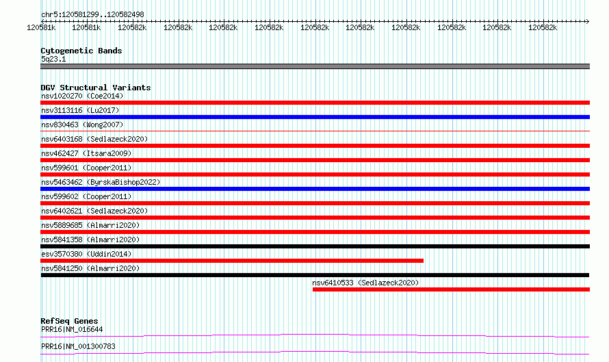609x362 pixels.
Task: Open the nsv5889685 (Almarri2020) variant label
Action: point(90,225)
